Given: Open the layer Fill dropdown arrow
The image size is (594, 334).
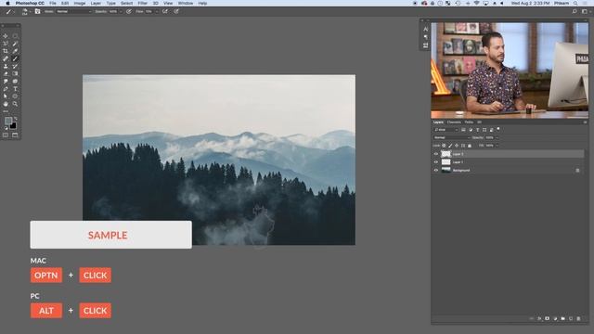Looking at the screenshot, I should click(x=497, y=146).
